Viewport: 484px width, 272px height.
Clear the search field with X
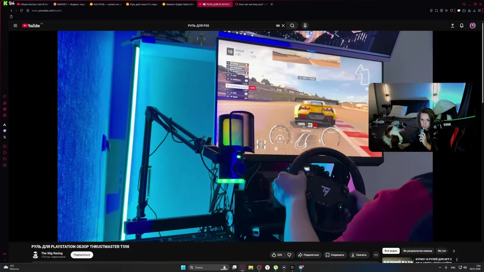coord(283,26)
